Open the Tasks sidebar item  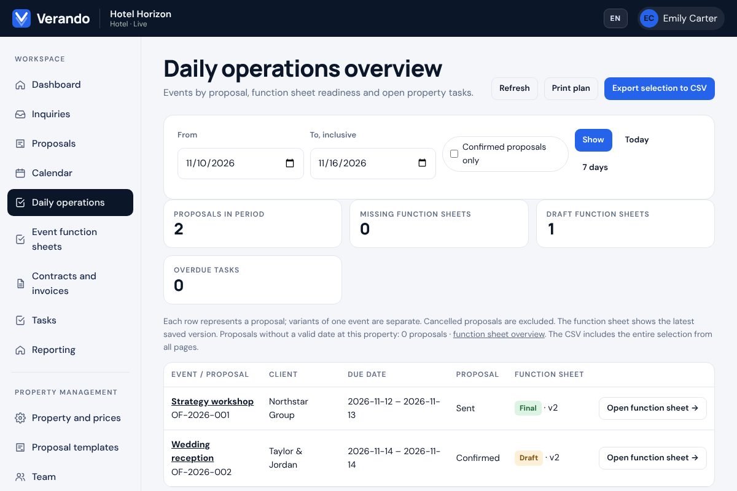click(x=70, y=320)
